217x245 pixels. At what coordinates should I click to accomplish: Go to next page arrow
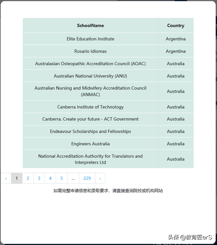point(100,178)
